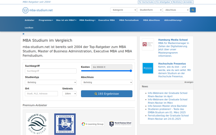
Task: Open the Studientyp Beliebig dropdown
Action: point(51,82)
